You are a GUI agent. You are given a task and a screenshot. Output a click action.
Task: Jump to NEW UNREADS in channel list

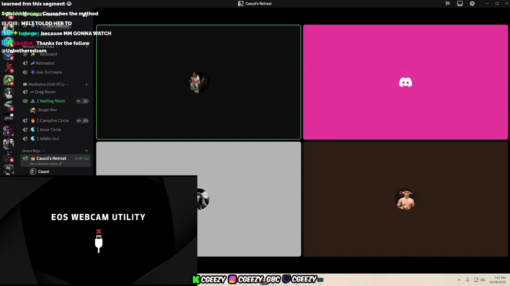[56, 26]
